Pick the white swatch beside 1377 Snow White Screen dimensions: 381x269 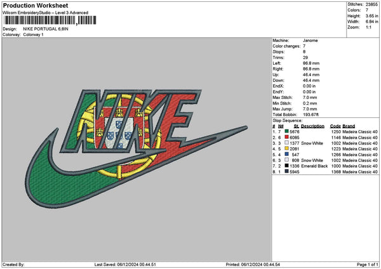point(287,143)
